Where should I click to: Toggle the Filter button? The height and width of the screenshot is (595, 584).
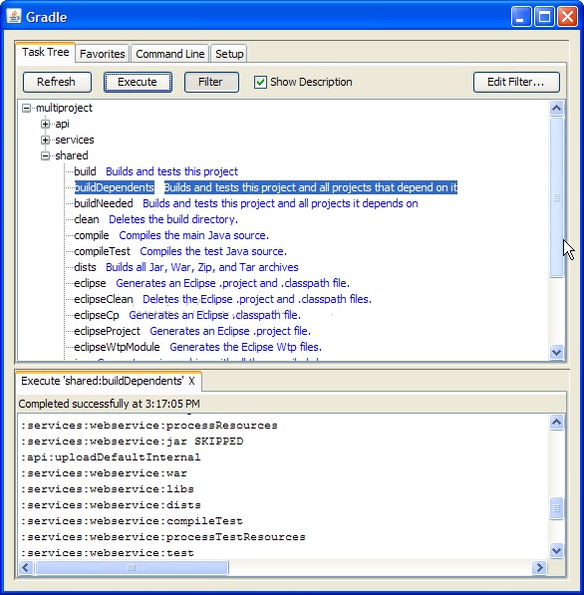(211, 82)
